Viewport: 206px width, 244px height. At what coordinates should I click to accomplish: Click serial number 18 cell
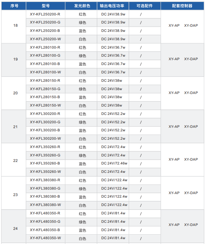click(15, 25)
